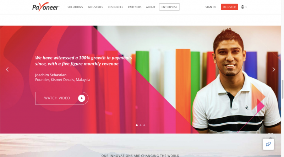Select the second carousel dot
Screen dimensions: 284x157
pos(141,125)
